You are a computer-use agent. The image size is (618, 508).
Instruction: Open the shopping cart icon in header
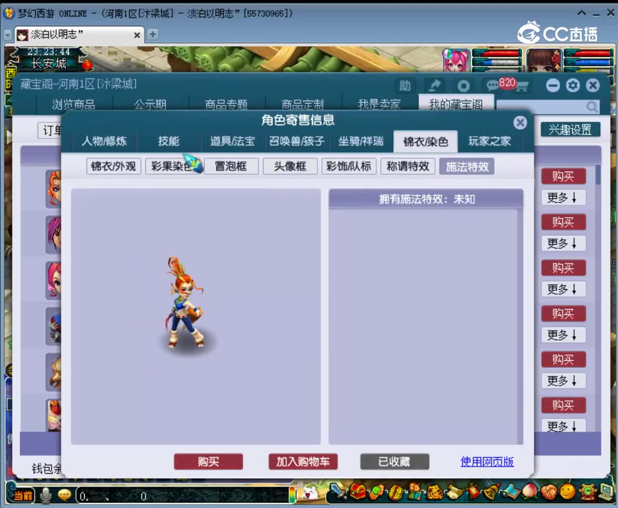click(522, 86)
